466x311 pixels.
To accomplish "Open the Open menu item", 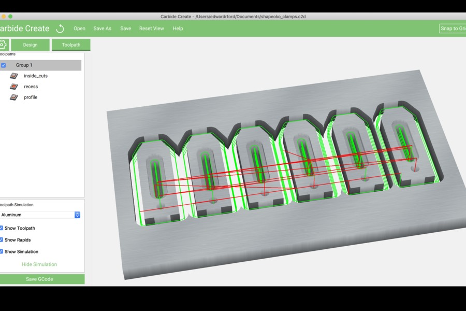I will 79,29.
